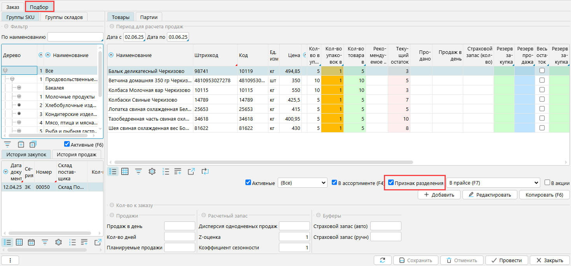Enable the В акции checkbox
The height and width of the screenshot is (266, 571).
pyautogui.click(x=547, y=183)
